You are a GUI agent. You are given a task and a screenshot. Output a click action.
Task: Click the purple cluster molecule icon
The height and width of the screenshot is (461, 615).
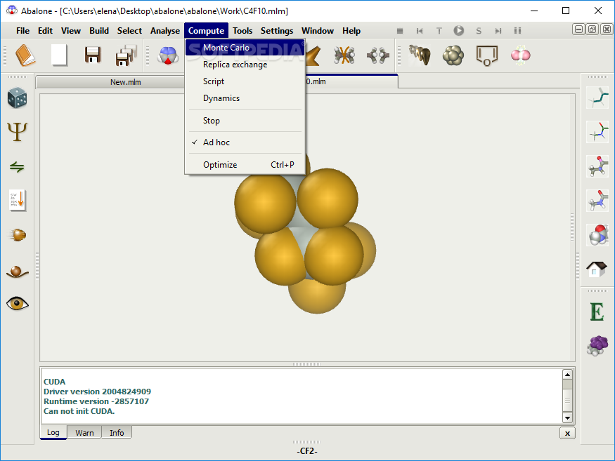pos(597,345)
